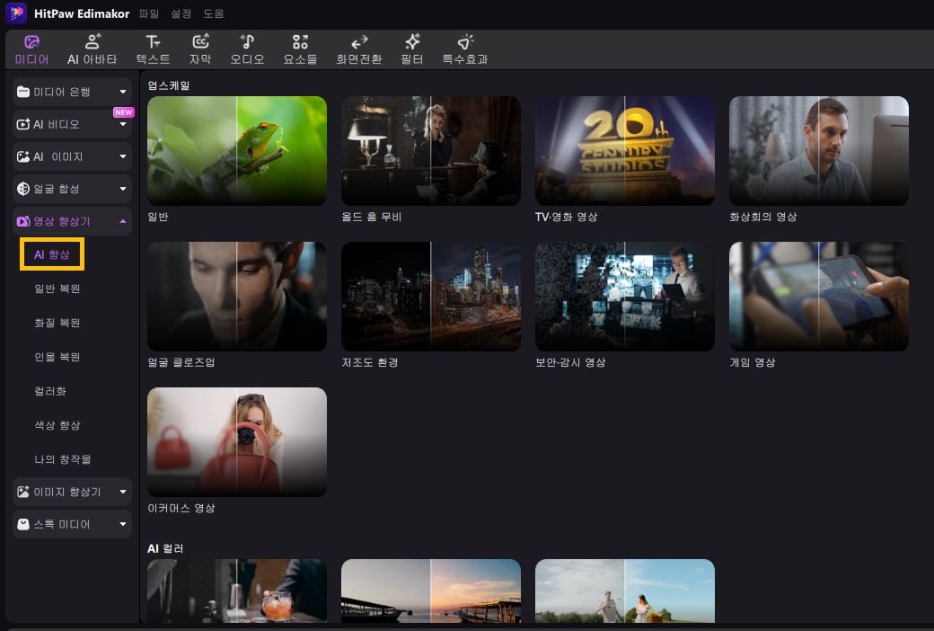Open the 필터 filters panel

412,49
